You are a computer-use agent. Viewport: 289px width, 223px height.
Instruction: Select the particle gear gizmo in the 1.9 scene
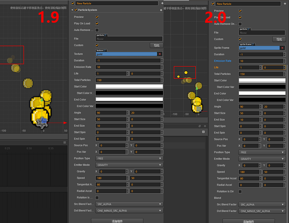tap(42, 123)
